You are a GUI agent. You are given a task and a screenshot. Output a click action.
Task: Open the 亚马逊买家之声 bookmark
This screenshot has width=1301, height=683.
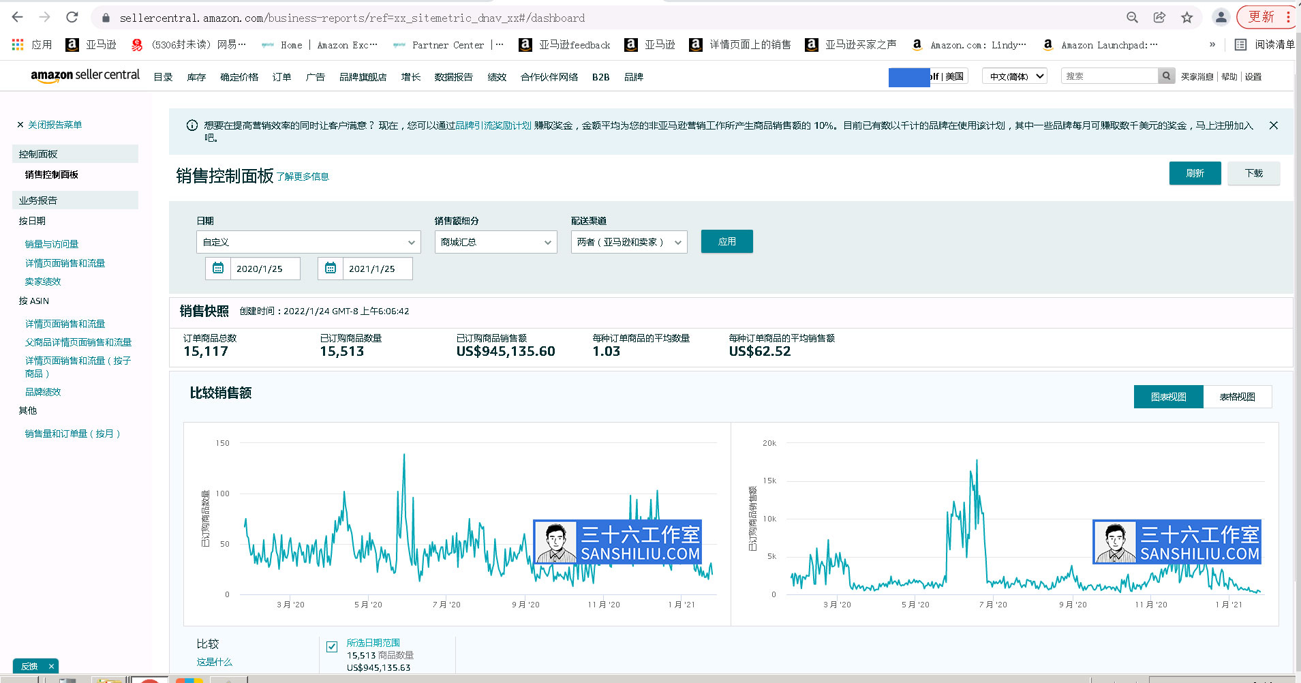click(x=851, y=45)
